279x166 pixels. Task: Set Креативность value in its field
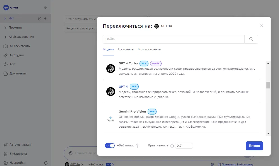tap(184, 146)
